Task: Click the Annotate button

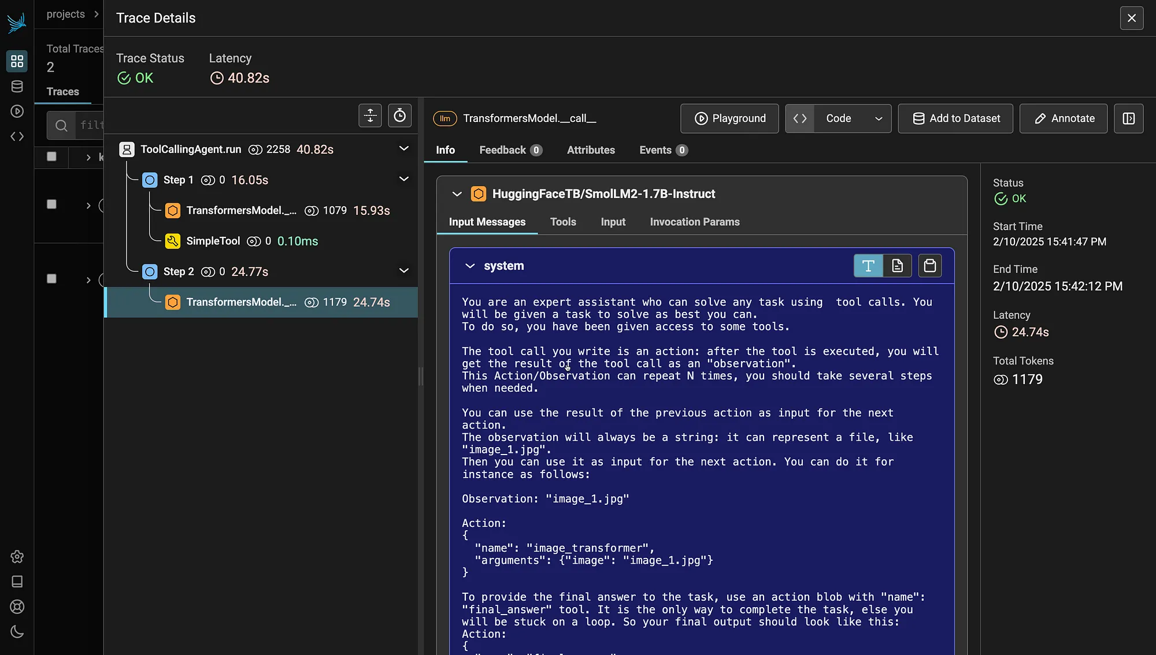Action: (1064, 118)
